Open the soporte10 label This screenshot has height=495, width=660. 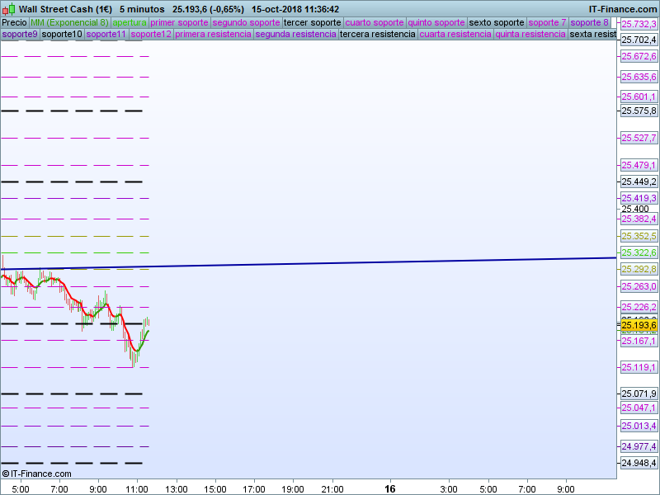coord(62,34)
